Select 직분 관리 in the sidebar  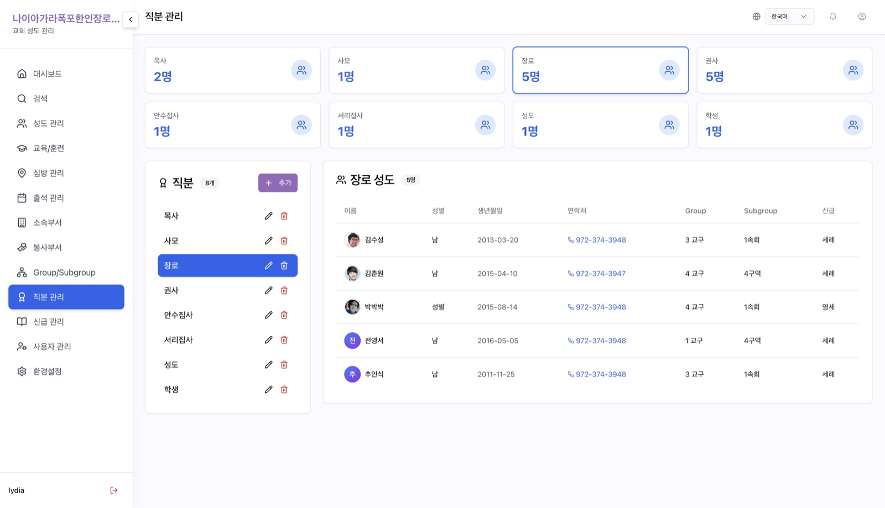(66, 297)
